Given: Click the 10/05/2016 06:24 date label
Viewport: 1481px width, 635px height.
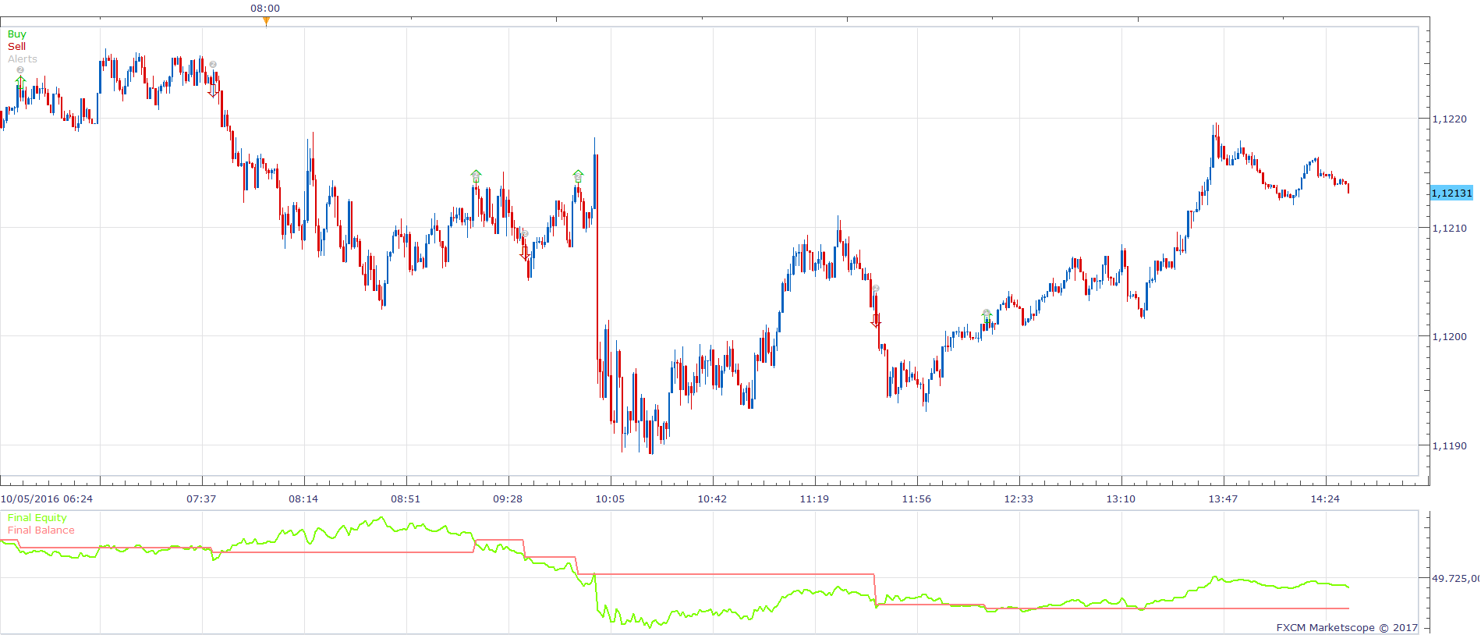Looking at the screenshot, I should 47,499.
